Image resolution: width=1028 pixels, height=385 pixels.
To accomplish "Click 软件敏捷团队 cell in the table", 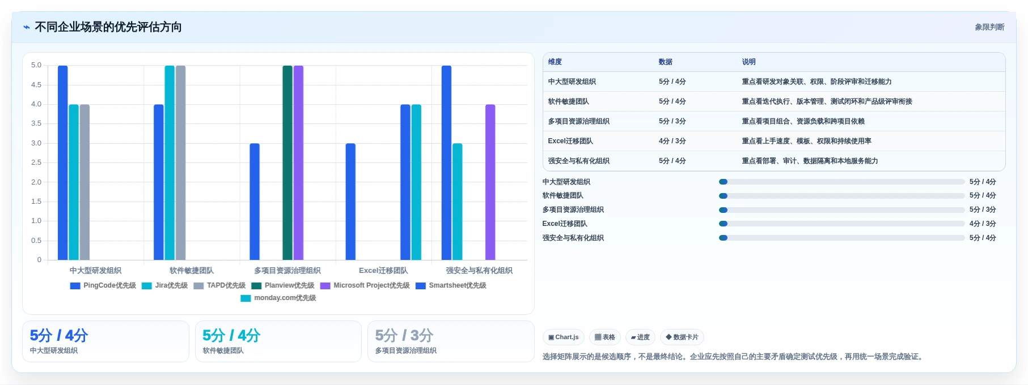I will (x=568, y=102).
